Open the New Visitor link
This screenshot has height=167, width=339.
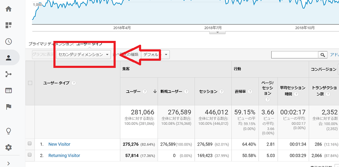(x=59, y=144)
